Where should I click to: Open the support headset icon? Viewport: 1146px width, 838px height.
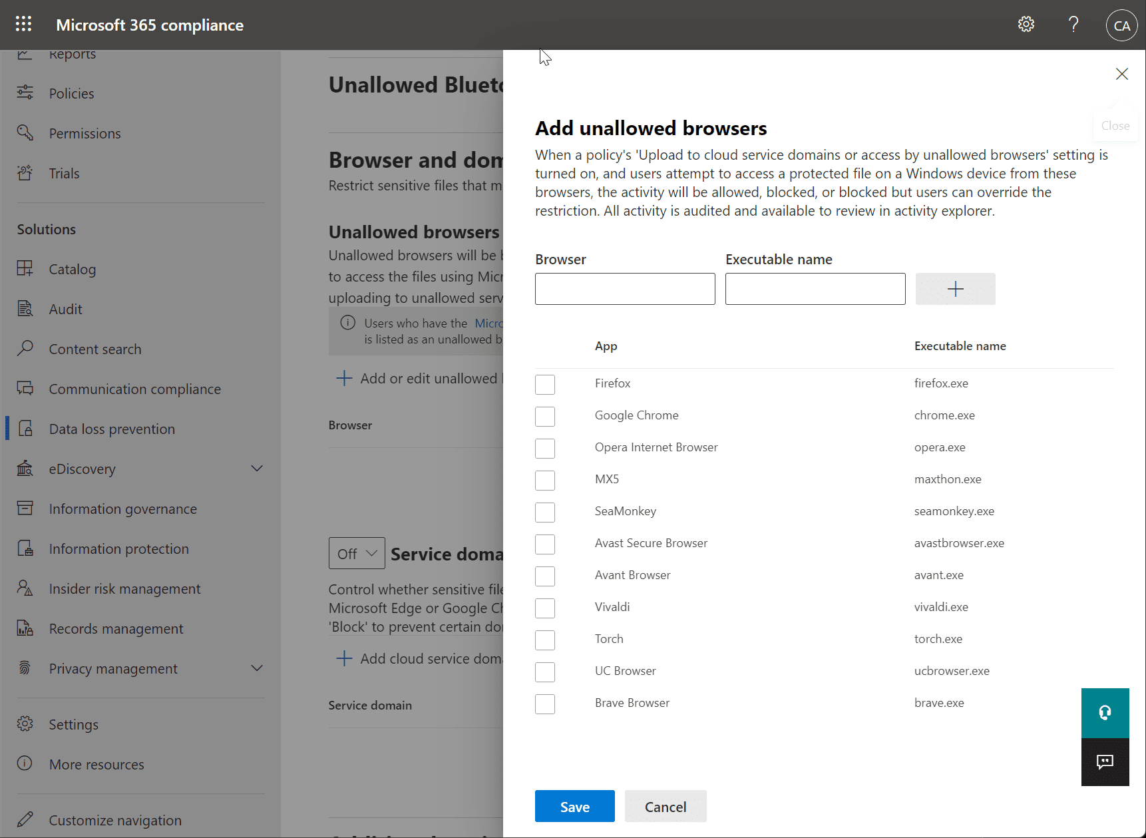tap(1105, 713)
